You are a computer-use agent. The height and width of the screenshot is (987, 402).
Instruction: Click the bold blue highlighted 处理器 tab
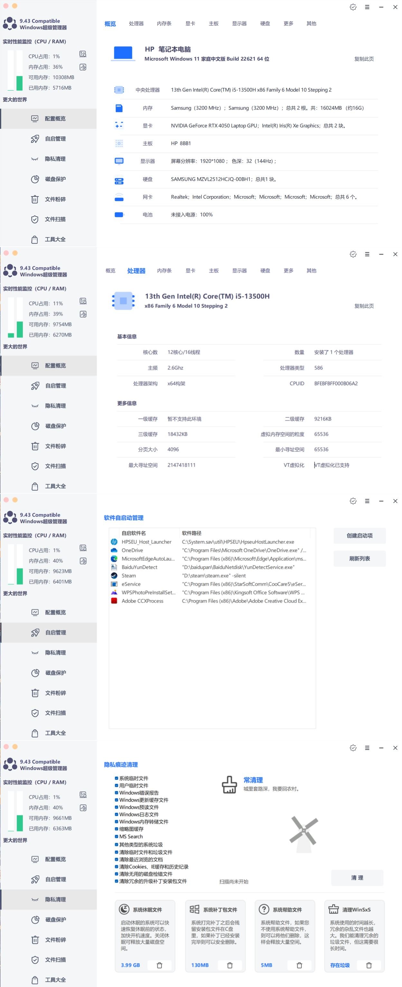136,271
